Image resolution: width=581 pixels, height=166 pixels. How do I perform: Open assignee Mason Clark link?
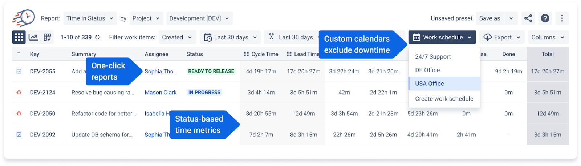coord(161,93)
